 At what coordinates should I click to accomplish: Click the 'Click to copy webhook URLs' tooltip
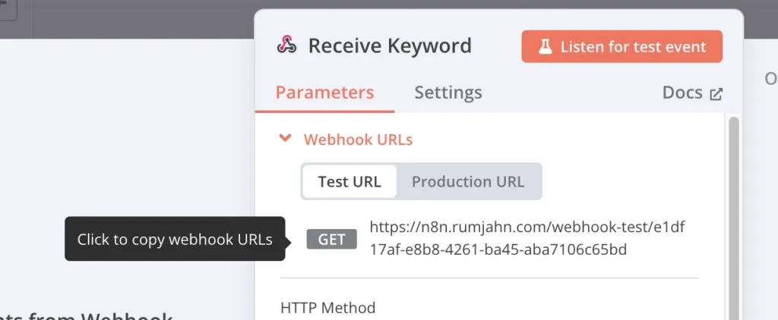coord(174,240)
